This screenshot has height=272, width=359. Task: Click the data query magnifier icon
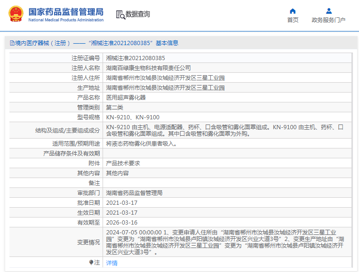pos(120,15)
